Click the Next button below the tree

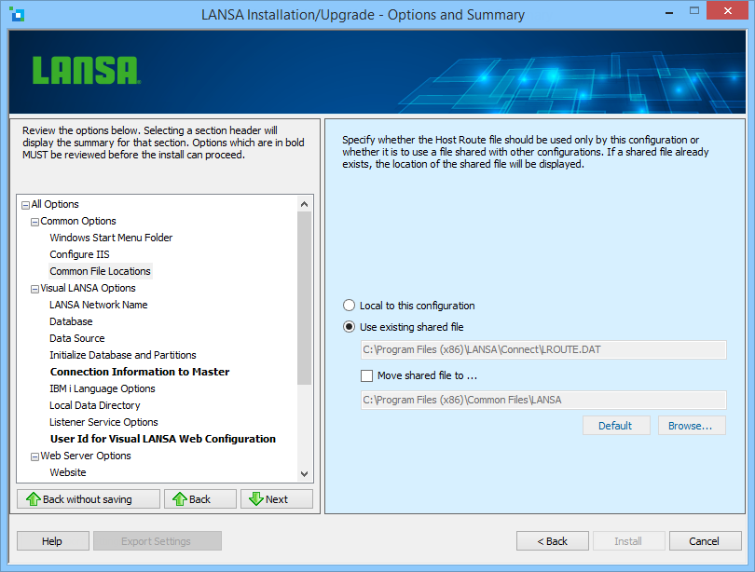tap(277, 499)
